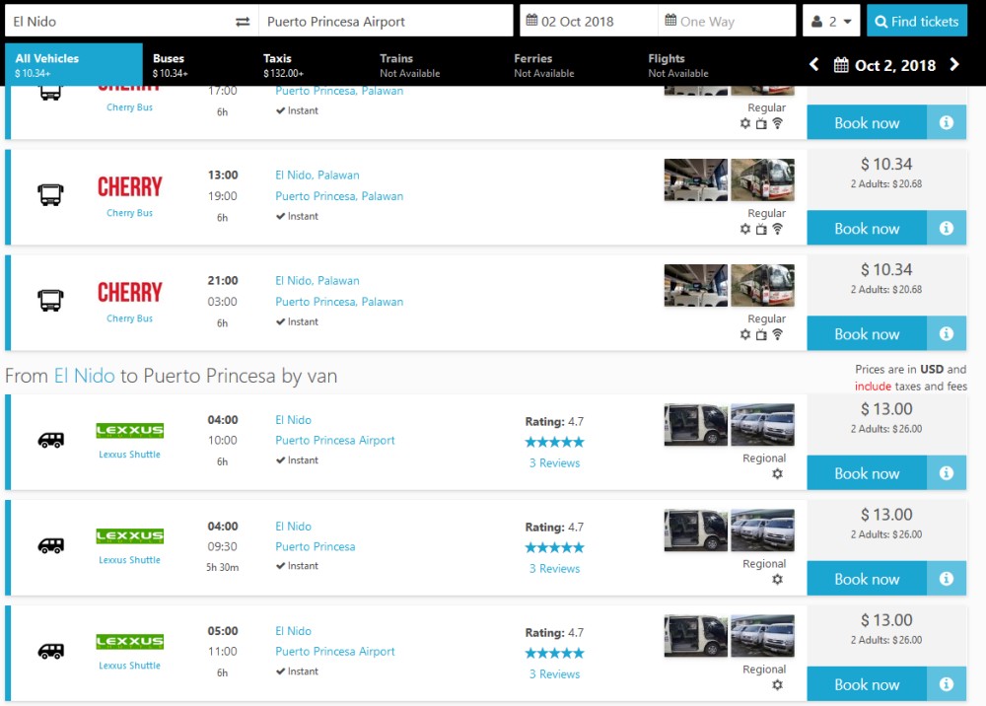Open the 02 Oct 2018 departure date picker
Screen dimensions: 986x706
(x=588, y=22)
